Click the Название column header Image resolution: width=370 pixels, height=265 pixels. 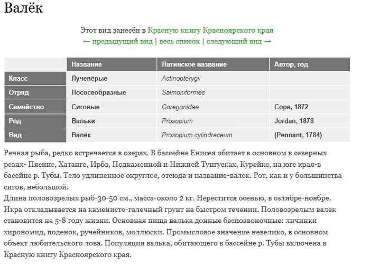click(x=112, y=64)
